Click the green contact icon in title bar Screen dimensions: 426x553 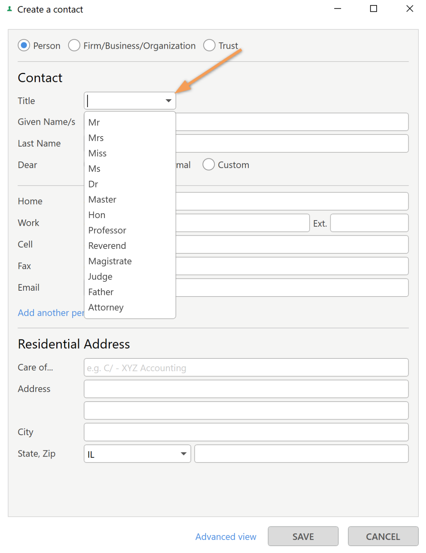(x=10, y=9)
